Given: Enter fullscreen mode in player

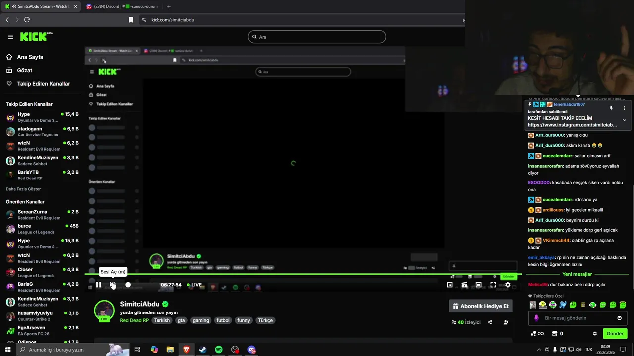Looking at the screenshot, I should 493,285.
